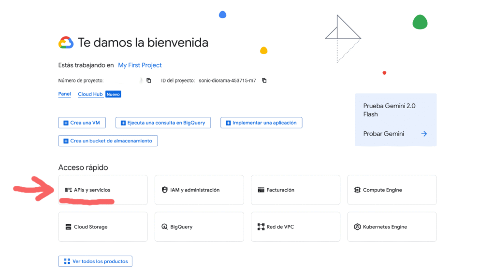This screenshot has height=278, width=495.
Task: Open IAM y administración panel
Action: pyautogui.click(x=199, y=190)
